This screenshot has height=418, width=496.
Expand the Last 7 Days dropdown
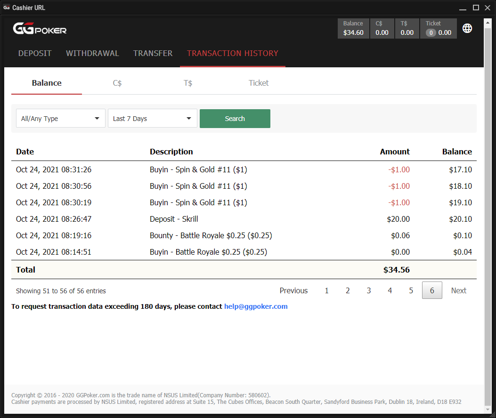coord(152,119)
